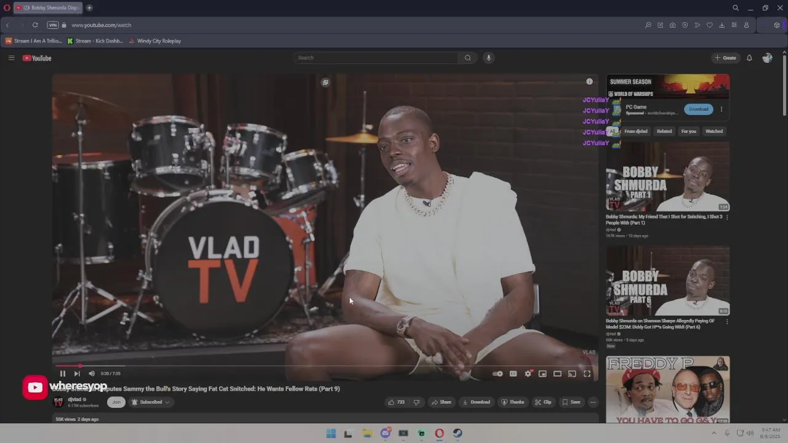This screenshot has width=788, height=443.
Task: Open the Opera downloads icon
Action: [x=722, y=25]
